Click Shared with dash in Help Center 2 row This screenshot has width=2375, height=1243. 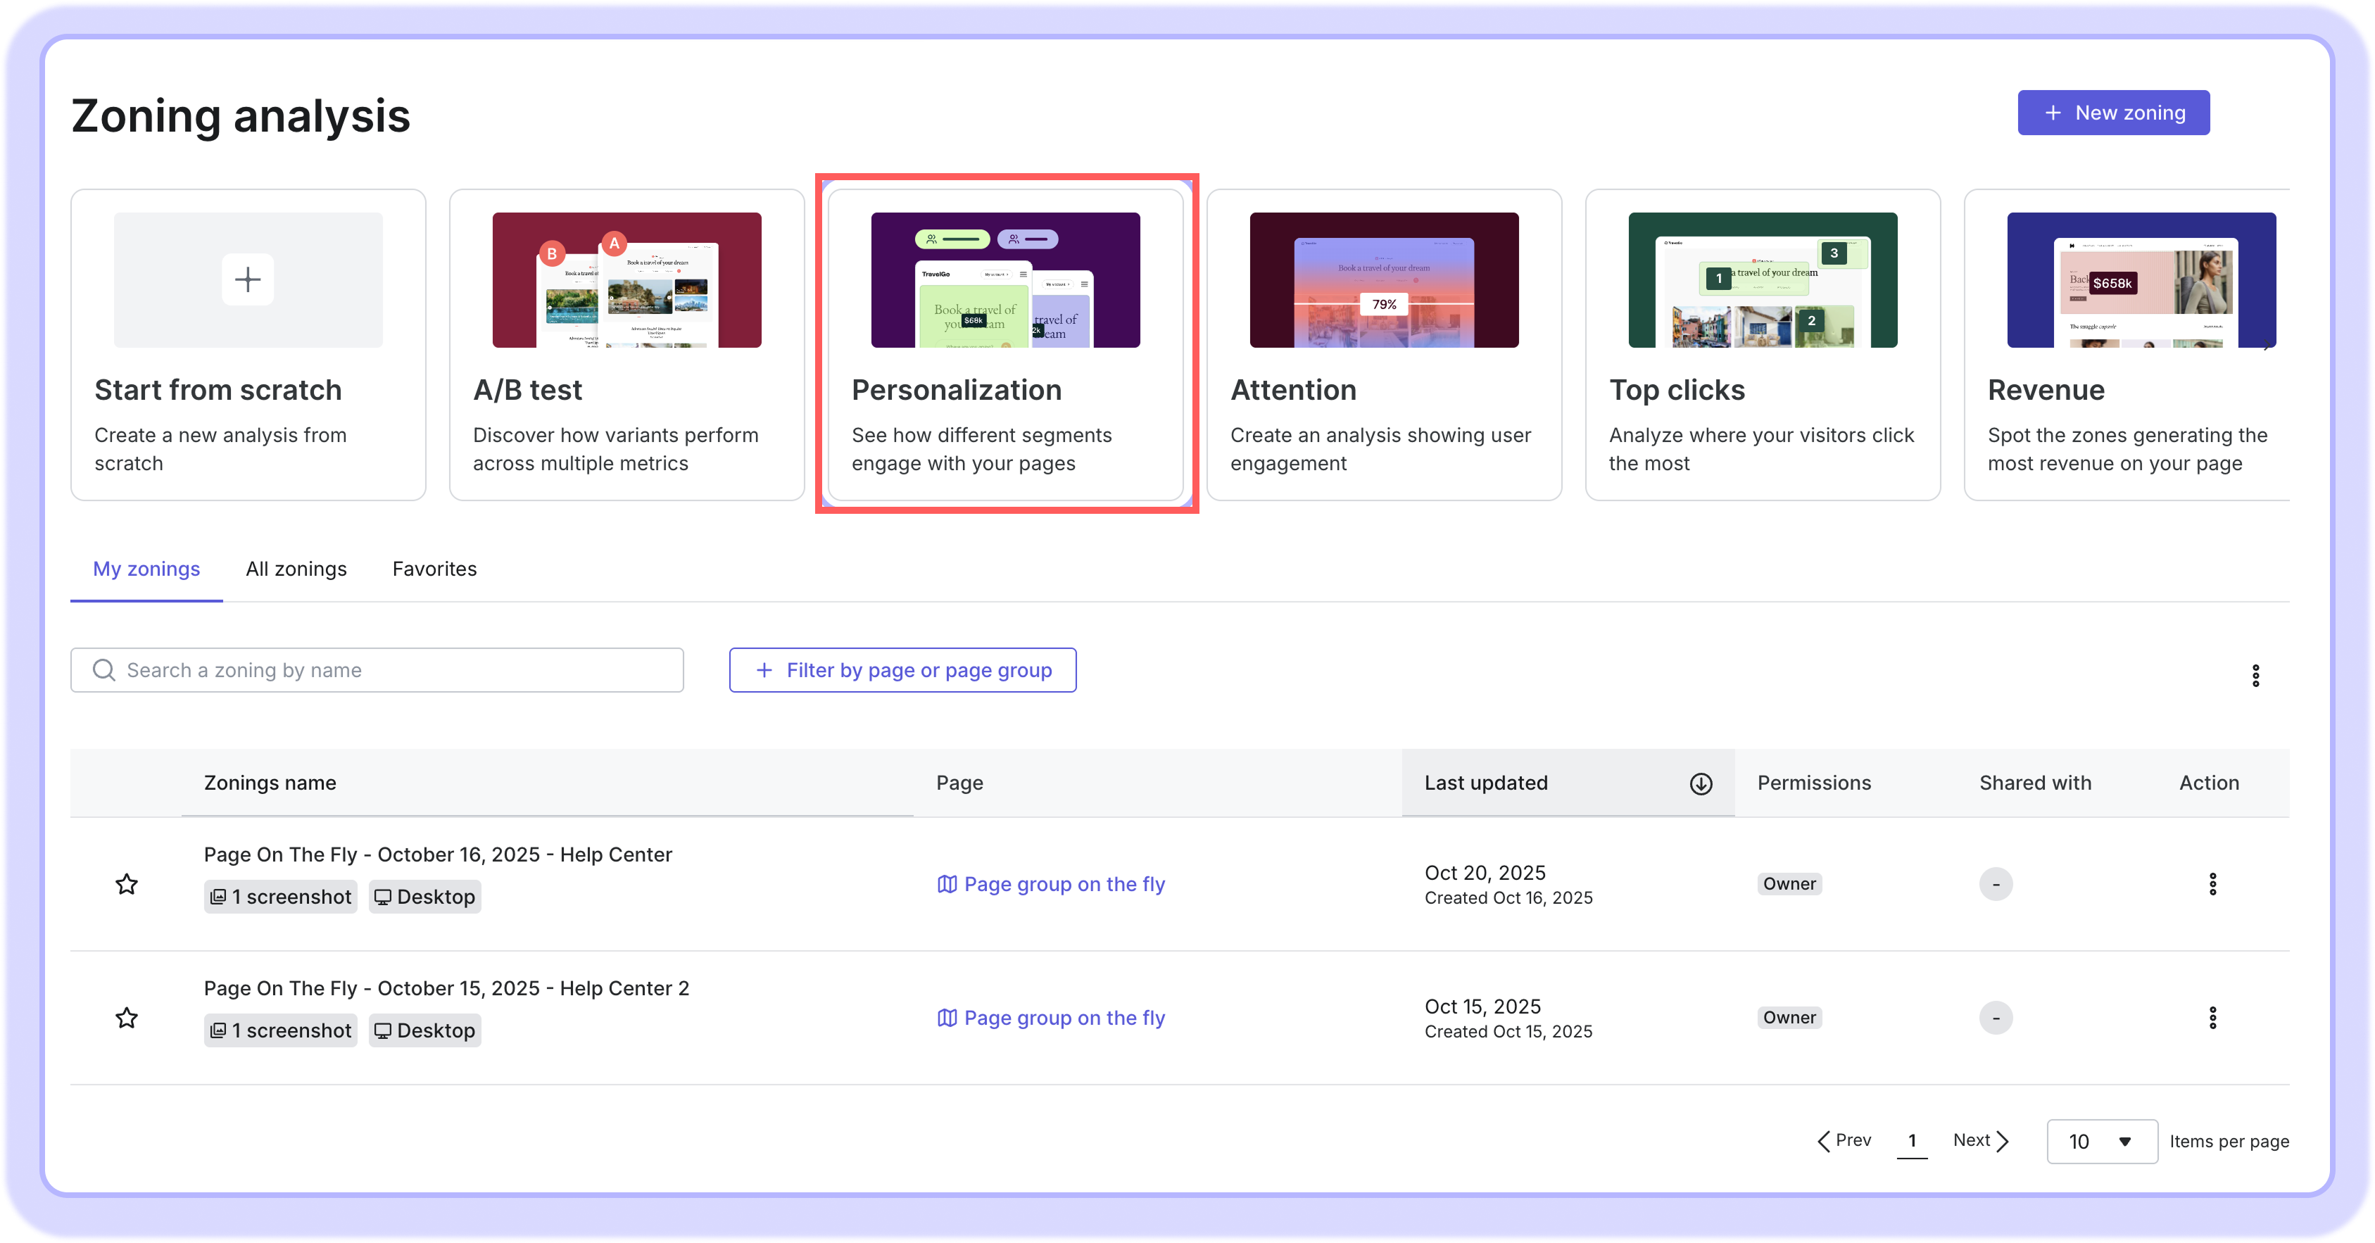(1995, 1018)
